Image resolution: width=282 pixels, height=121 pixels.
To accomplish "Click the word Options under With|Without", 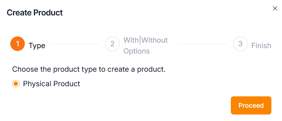I will [137, 51].
